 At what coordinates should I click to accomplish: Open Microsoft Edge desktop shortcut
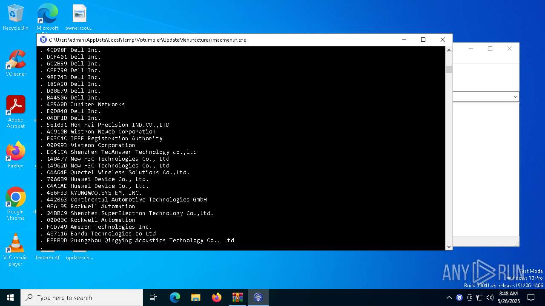click(x=47, y=18)
